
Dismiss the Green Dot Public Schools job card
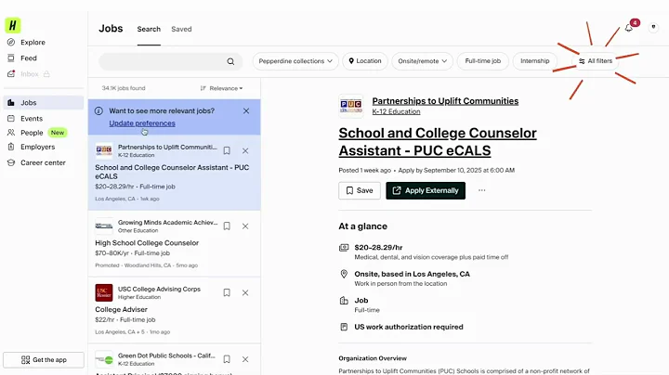point(245,359)
